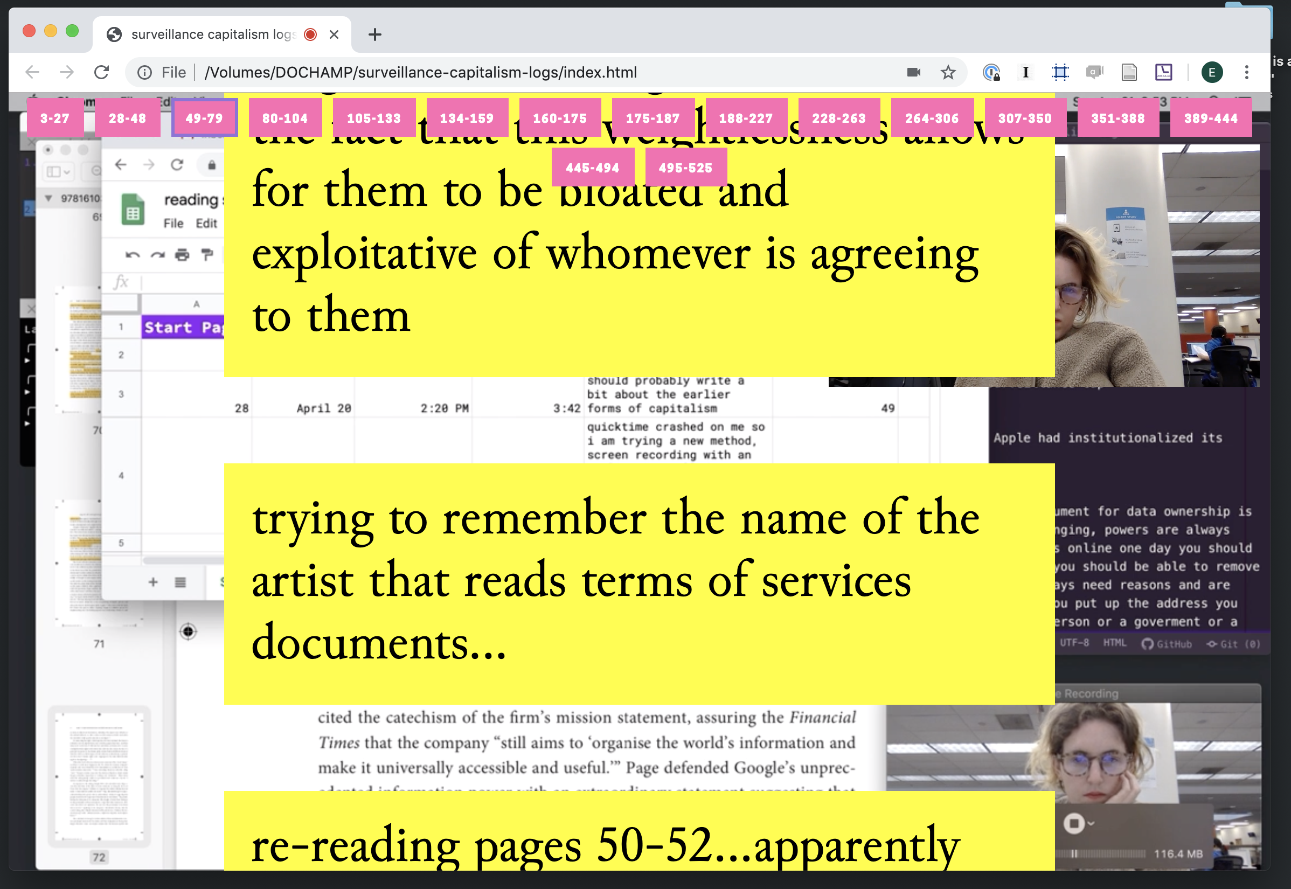Image resolution: width=1291 pixels, height=889 pixels.
Task: Select the 49-79 page range
Action: click(204, 118)
